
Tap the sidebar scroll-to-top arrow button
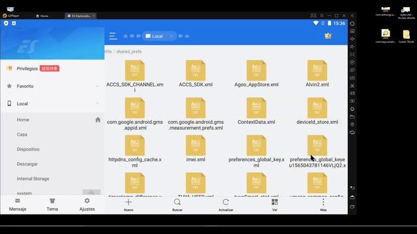click(91, 192)
